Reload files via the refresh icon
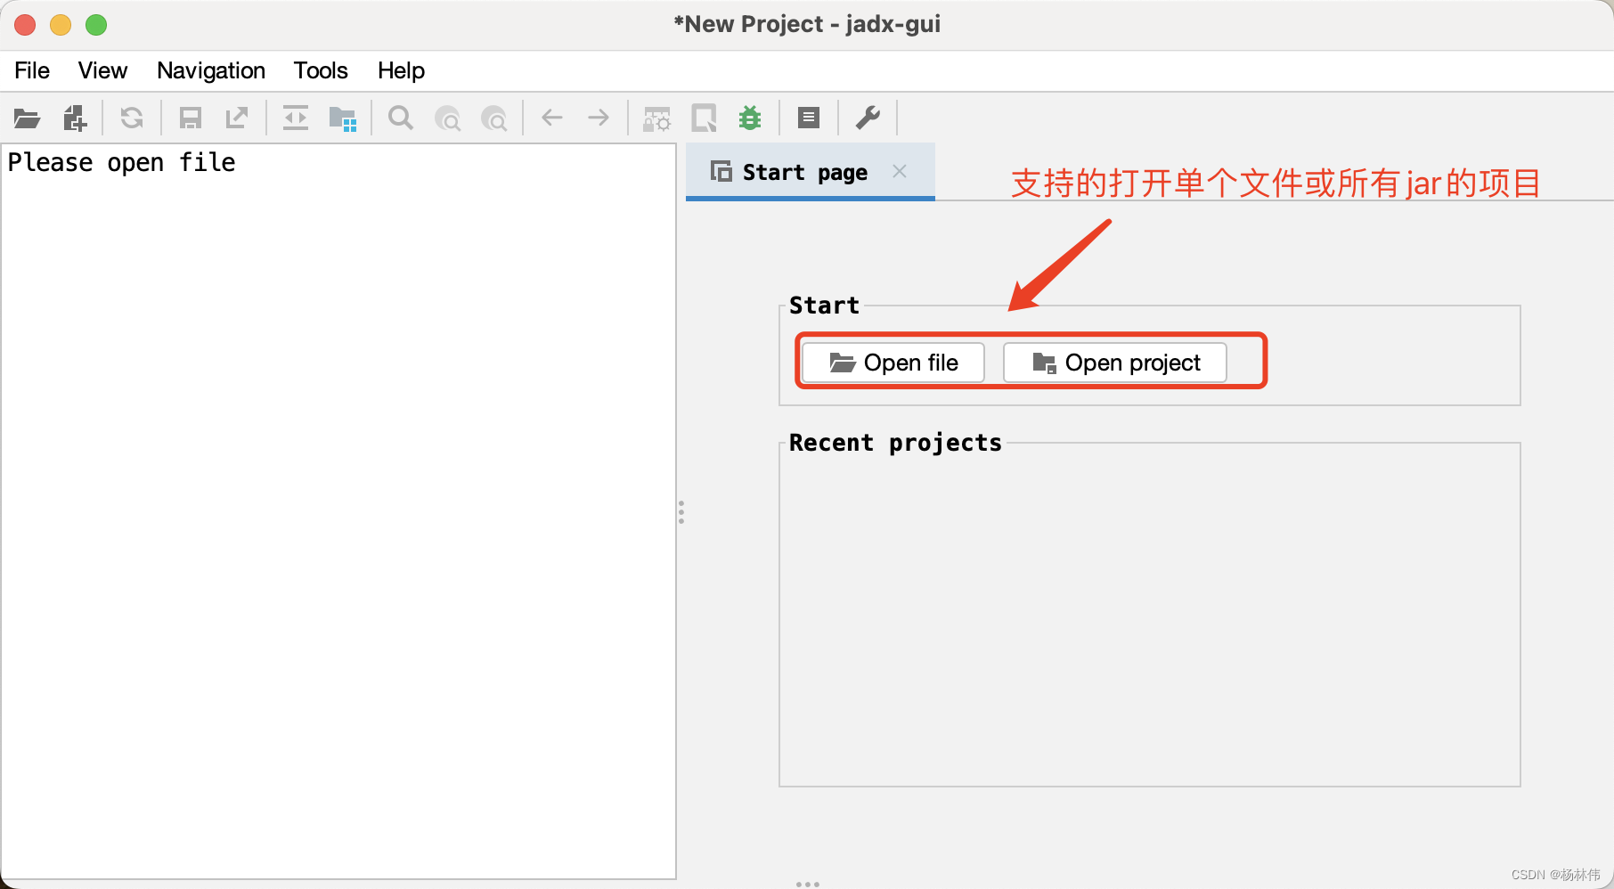This screenshot has height=889, width=1614. point(132,117)
